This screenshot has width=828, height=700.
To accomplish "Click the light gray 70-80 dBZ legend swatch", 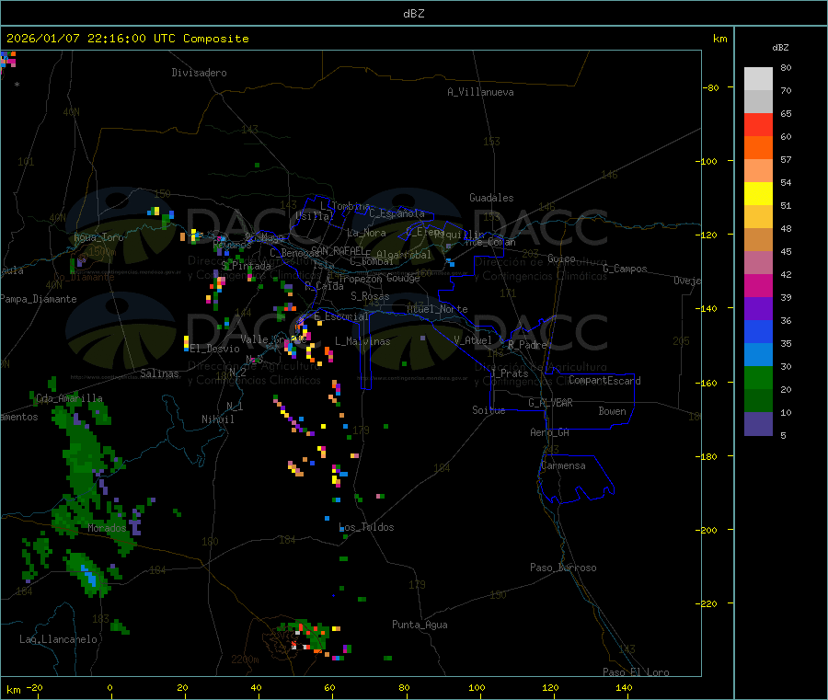I will [758, 79].
